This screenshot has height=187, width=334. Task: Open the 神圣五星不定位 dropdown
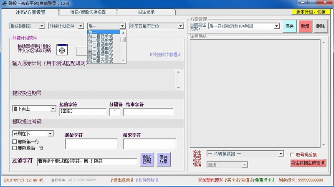coord(156,26)
